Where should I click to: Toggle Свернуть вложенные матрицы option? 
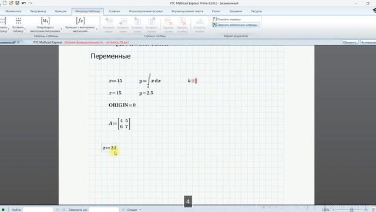236,25
